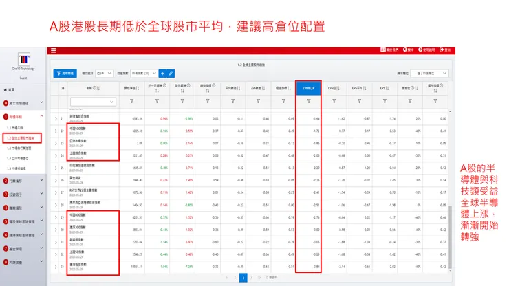Click the filter icon under the 操作指標 column
Screen dimensions: 509x286
point(435,101)
